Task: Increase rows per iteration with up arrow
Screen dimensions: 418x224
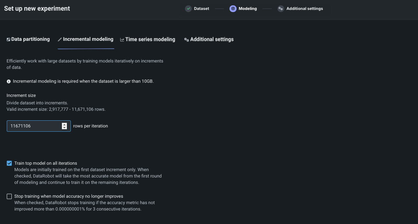Action: point(64,124)
